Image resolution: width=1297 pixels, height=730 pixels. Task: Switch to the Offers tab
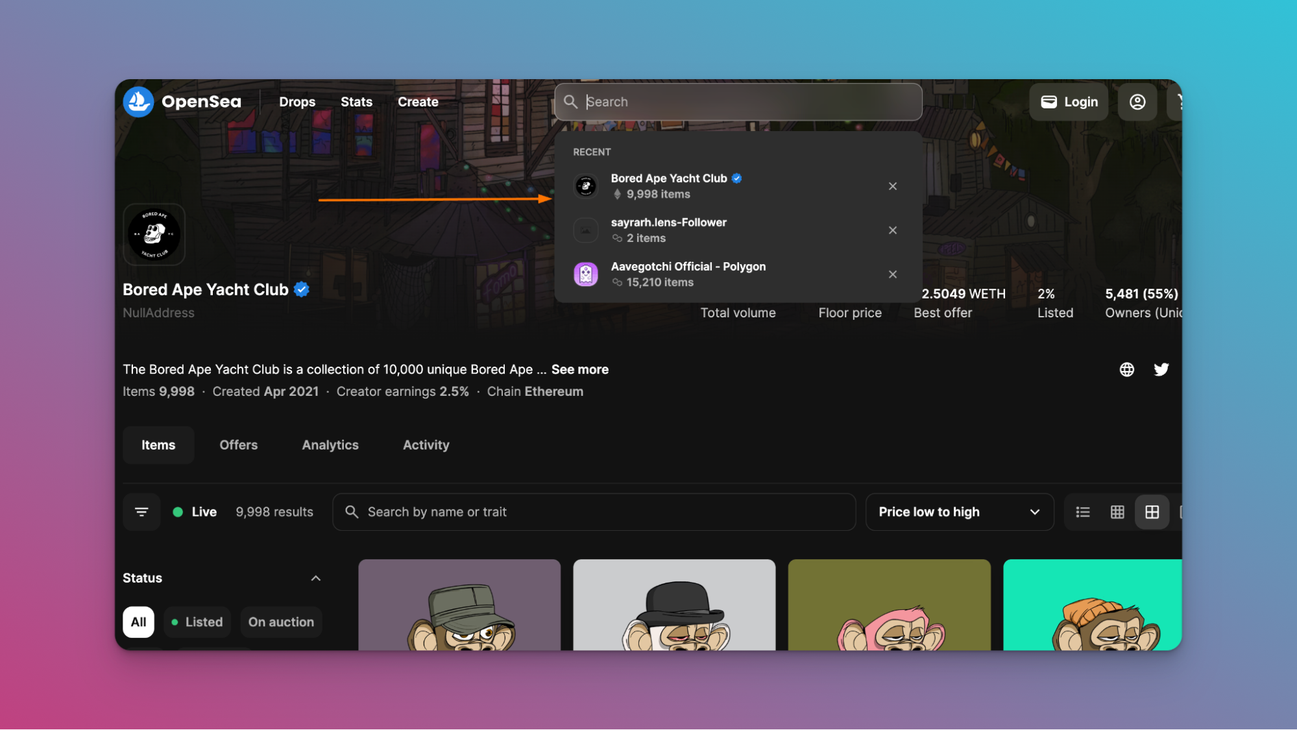click(239, 445)
